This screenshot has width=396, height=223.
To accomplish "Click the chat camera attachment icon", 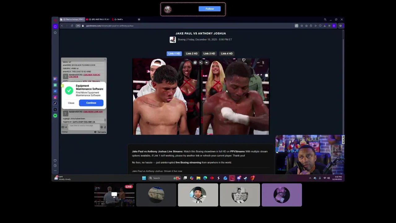I will click(x=63, y=127).
